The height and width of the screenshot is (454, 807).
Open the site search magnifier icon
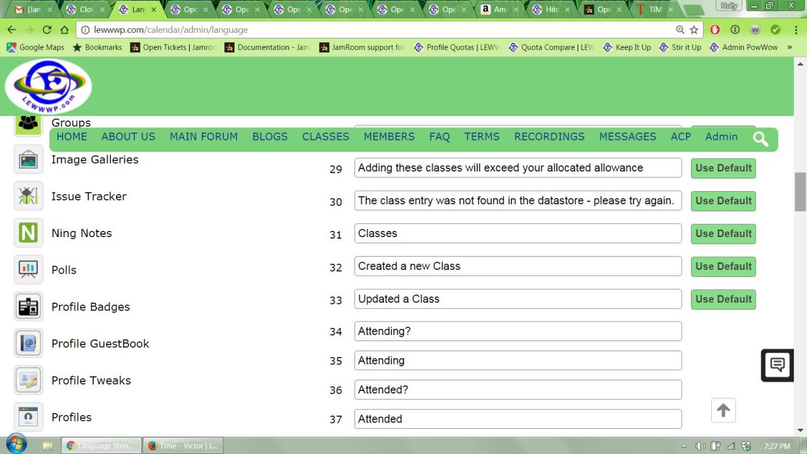point(760,139)
